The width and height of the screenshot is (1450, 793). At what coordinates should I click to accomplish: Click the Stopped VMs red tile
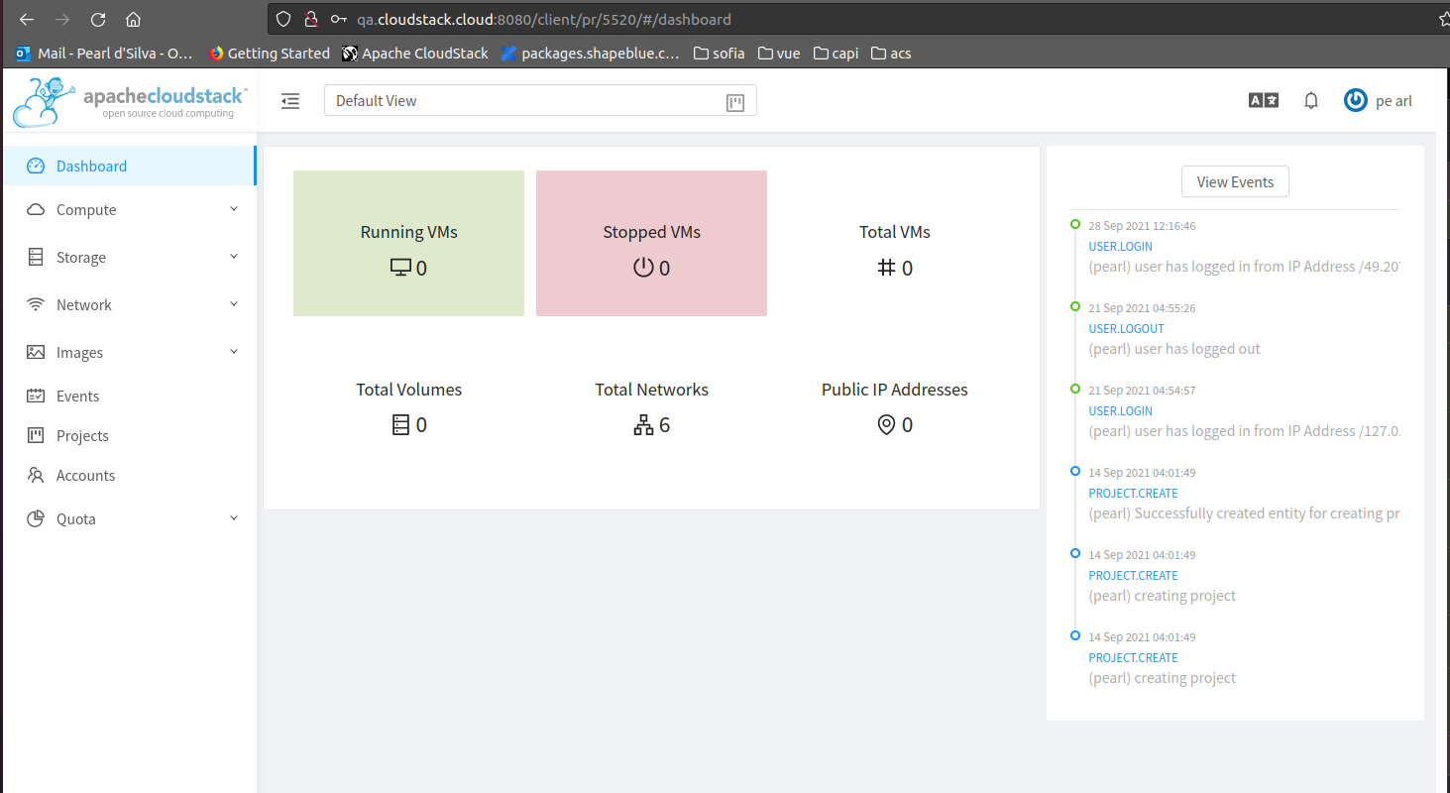tap(651, 243)
